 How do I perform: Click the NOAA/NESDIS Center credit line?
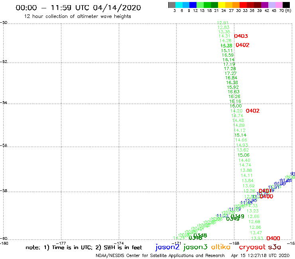[x=160, y=255]
